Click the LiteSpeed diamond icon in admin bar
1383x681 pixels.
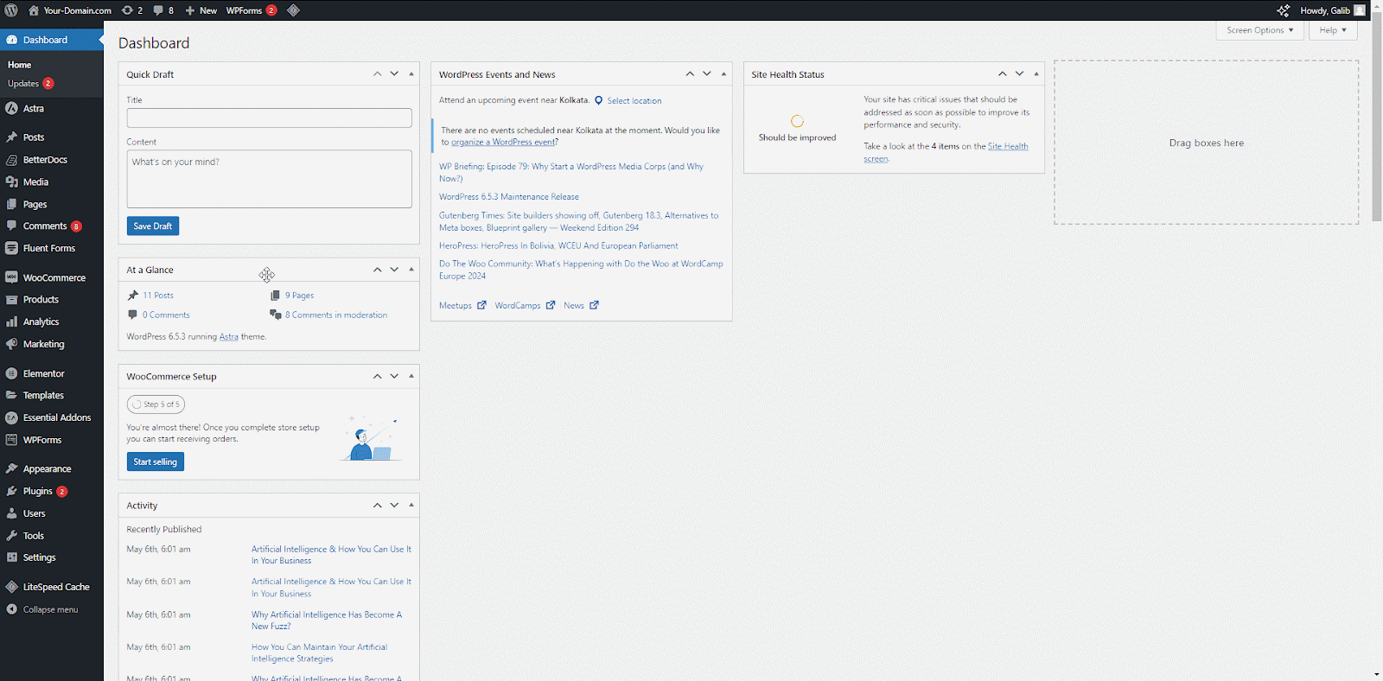point(294,10)
